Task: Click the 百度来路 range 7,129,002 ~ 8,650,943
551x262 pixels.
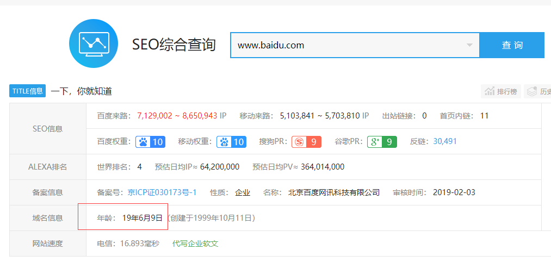Action: (177, 116)
